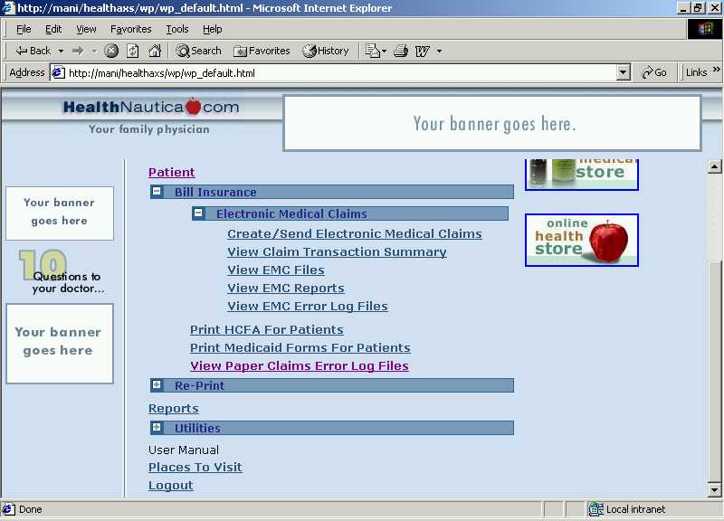Click the scrollbar up arrow

click(x=714, y=166)
